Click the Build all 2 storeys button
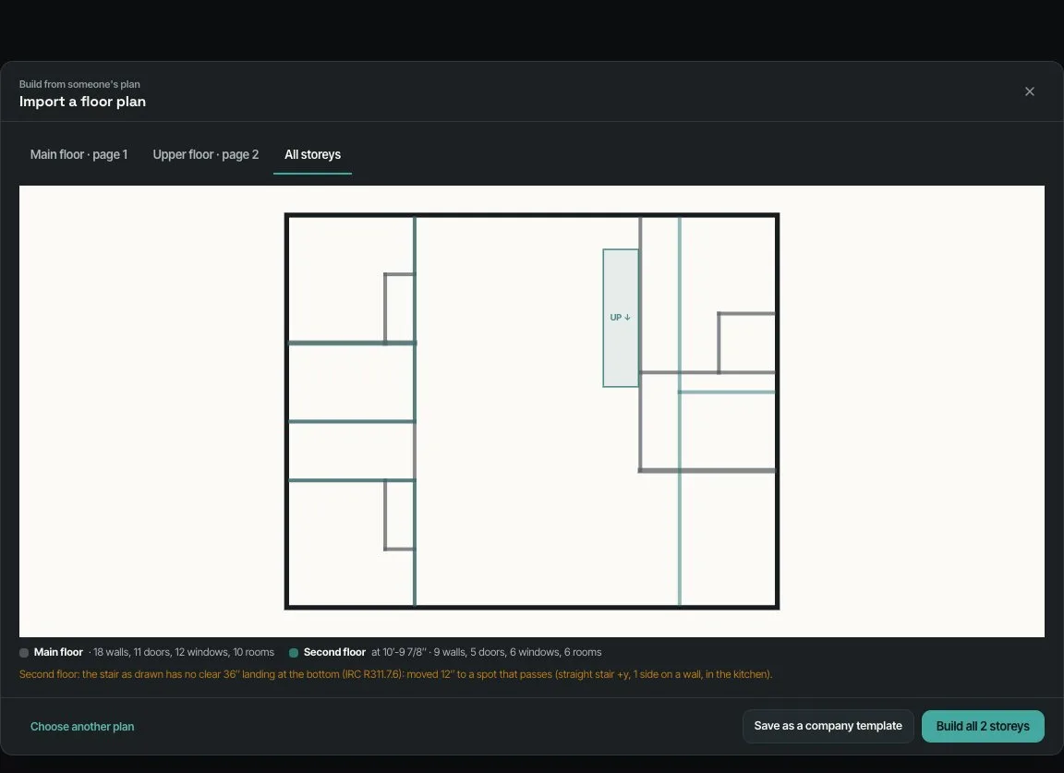Viewport: 1064px width, 773px height. [983, 726]
